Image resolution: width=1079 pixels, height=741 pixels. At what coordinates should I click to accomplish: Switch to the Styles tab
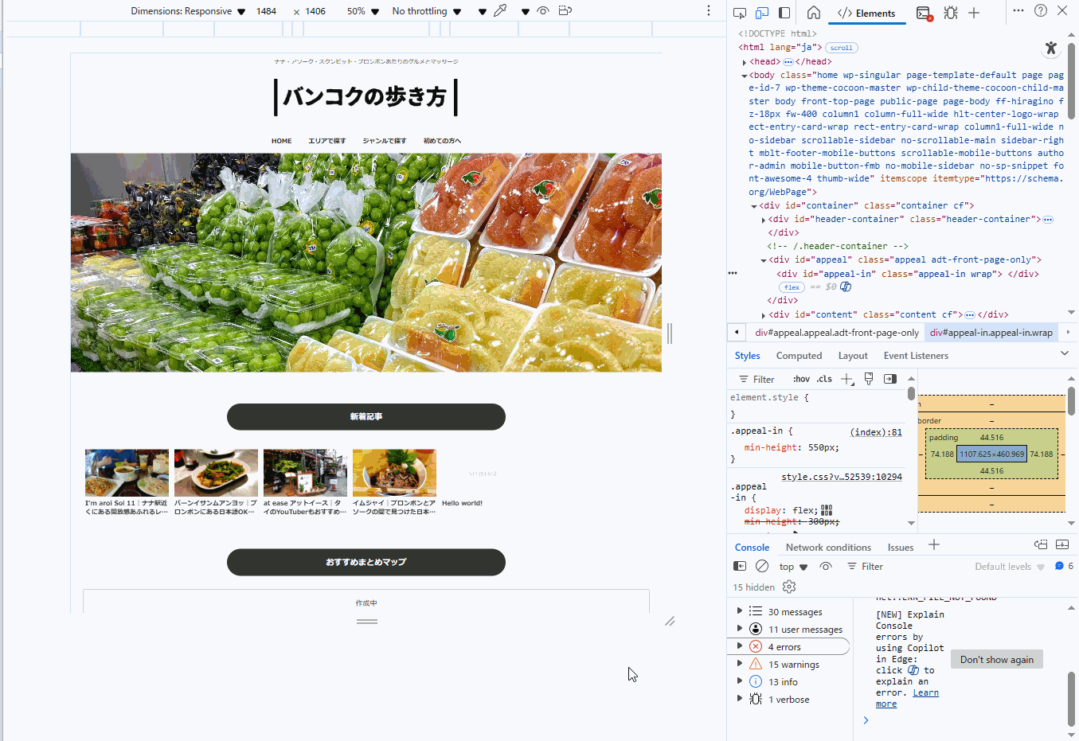pos(747,356)
